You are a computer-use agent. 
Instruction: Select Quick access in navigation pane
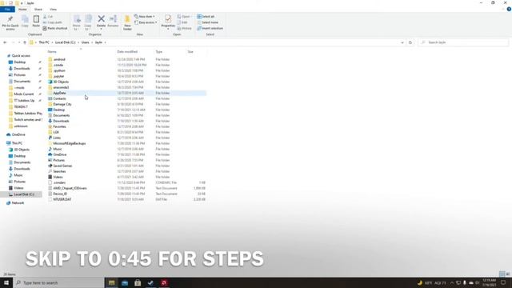click(x=21, y=56)
